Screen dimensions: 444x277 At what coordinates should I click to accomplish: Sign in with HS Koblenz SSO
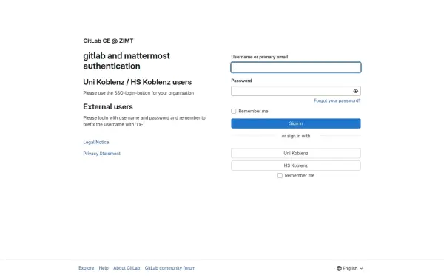296,165
